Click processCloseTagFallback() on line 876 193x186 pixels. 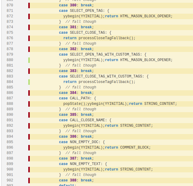pyautogui.click(x=106, y=38)
